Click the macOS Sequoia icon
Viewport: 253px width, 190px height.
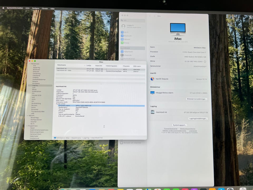pos(152,79)
